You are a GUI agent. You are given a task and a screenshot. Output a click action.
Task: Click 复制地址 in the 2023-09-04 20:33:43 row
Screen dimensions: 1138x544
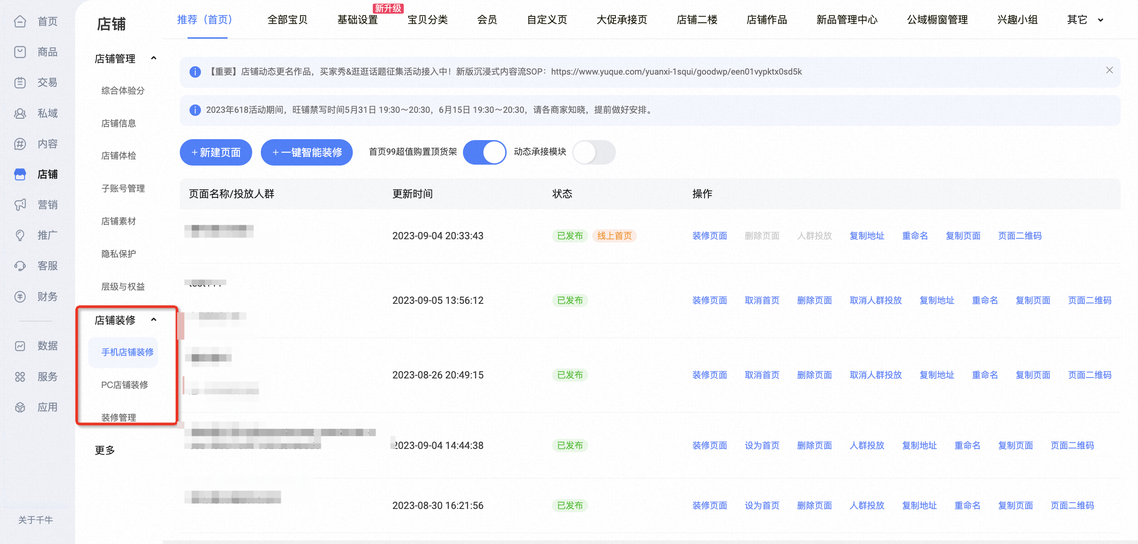(x=867, y=236)
